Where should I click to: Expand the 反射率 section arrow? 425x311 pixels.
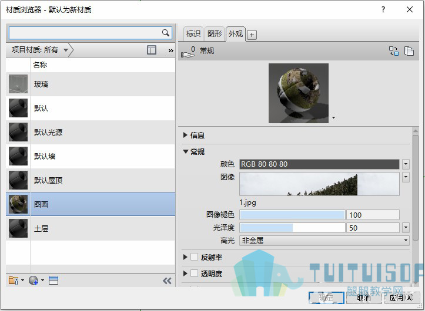(185, 257)
